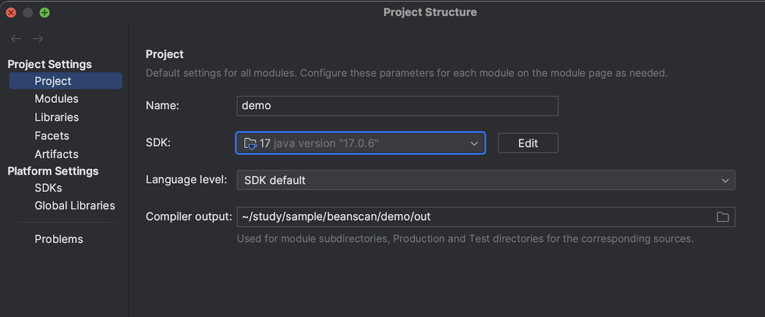
Task: Open Global Libraries settings
Action: pyautogui.click(x=75, y=206)
